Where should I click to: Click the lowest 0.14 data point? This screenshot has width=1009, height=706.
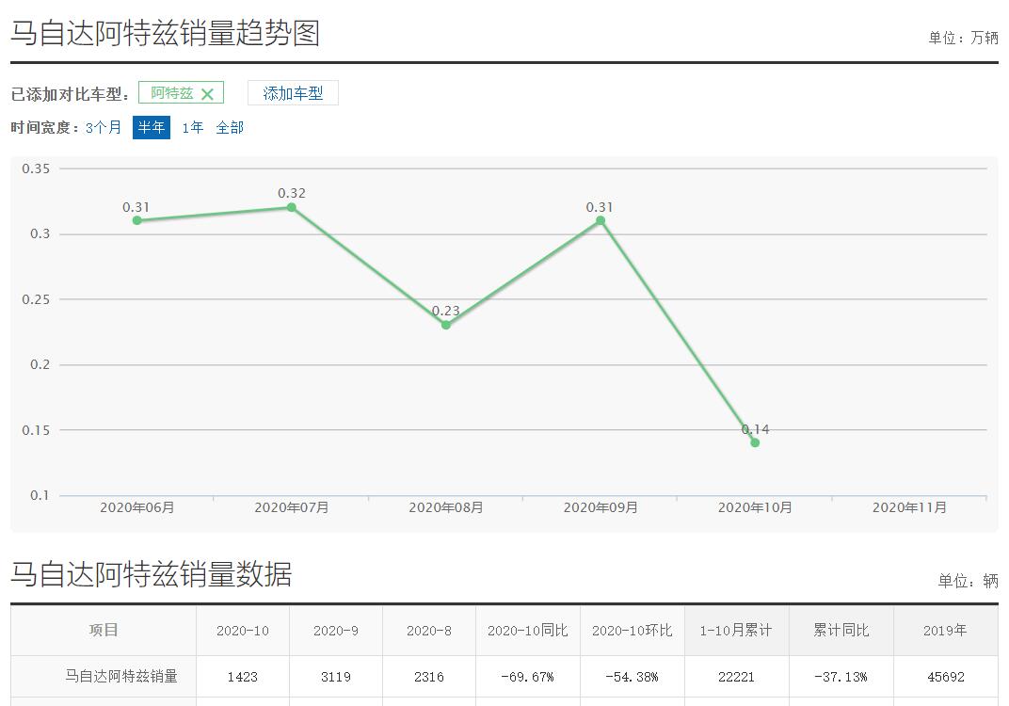754,441
